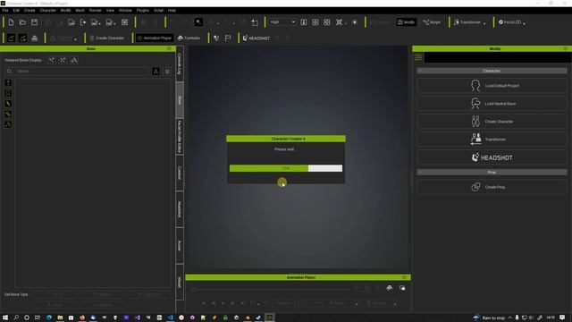Click the Turntable toolbar button
This screenshot has height=322, width=572.
click(x=189, y=38)
